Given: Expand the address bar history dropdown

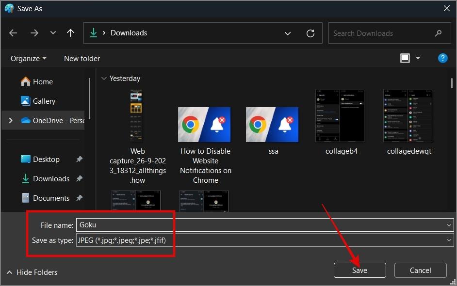Looking at the screenshot, I should pos(287,33).
